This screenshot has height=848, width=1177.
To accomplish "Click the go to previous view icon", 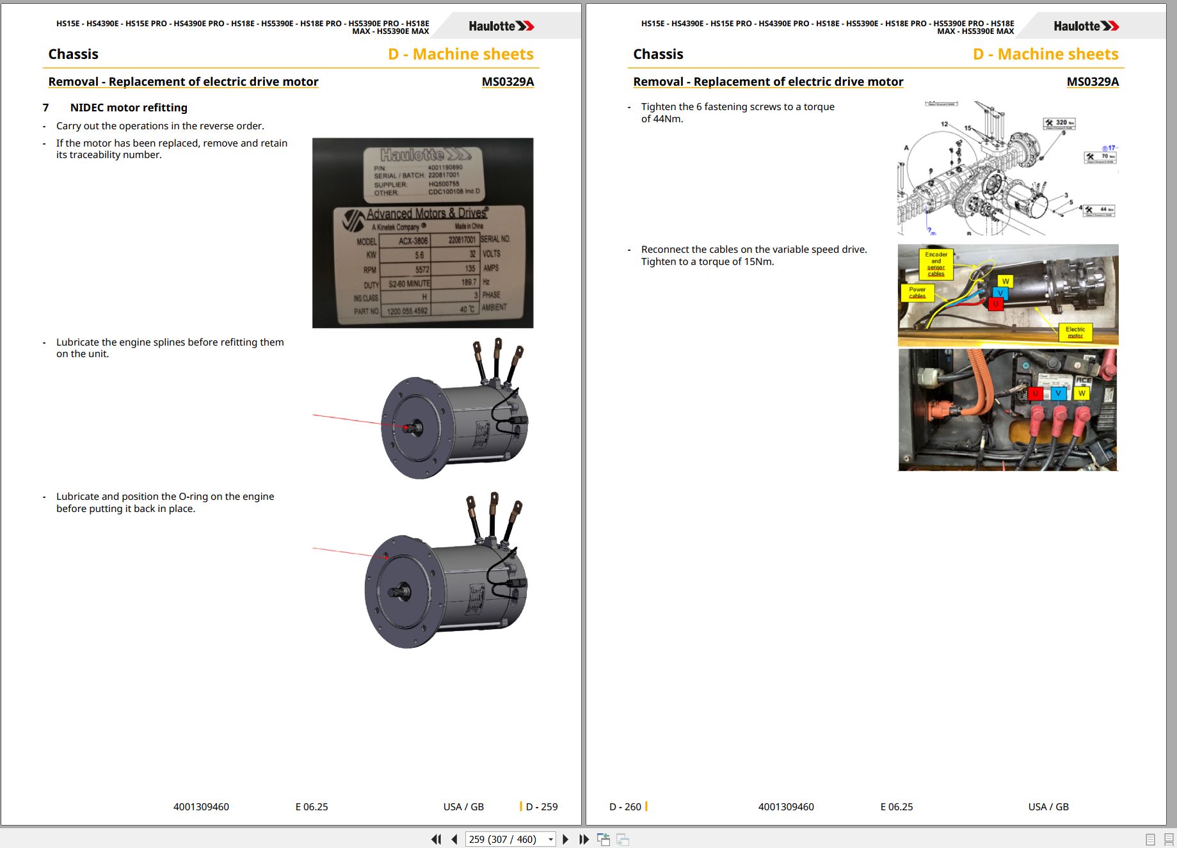I will point(604,839).
